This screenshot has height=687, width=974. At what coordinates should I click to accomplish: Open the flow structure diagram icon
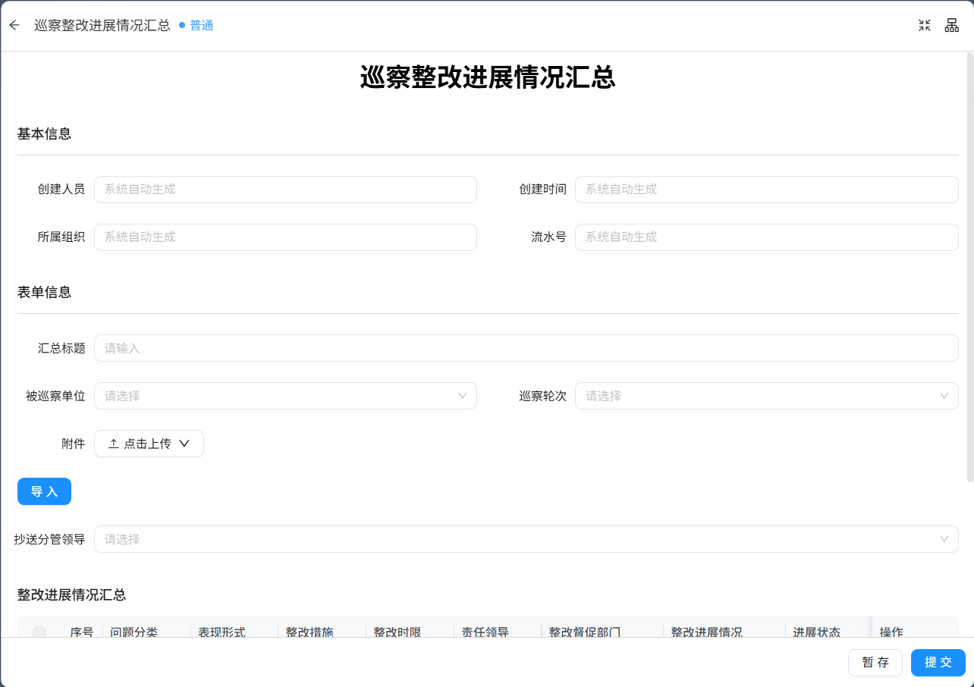coord(951,25)
